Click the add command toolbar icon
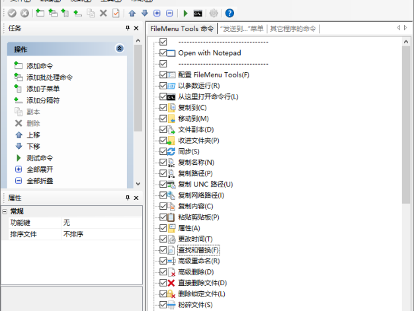 (x=40, y=13)
